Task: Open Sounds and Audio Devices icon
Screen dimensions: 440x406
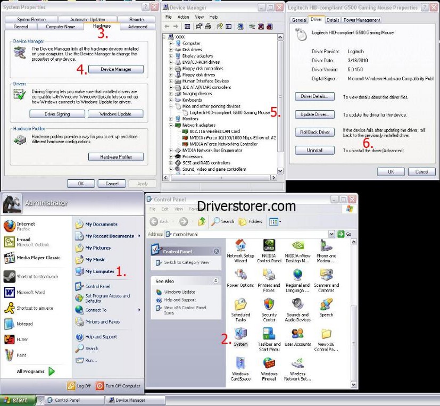Action: [x=297, y=310]
